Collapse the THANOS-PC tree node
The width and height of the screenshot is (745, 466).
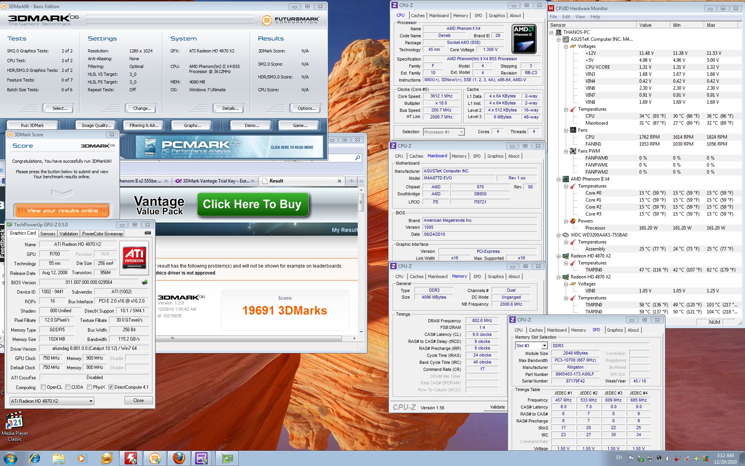[551, 32]
